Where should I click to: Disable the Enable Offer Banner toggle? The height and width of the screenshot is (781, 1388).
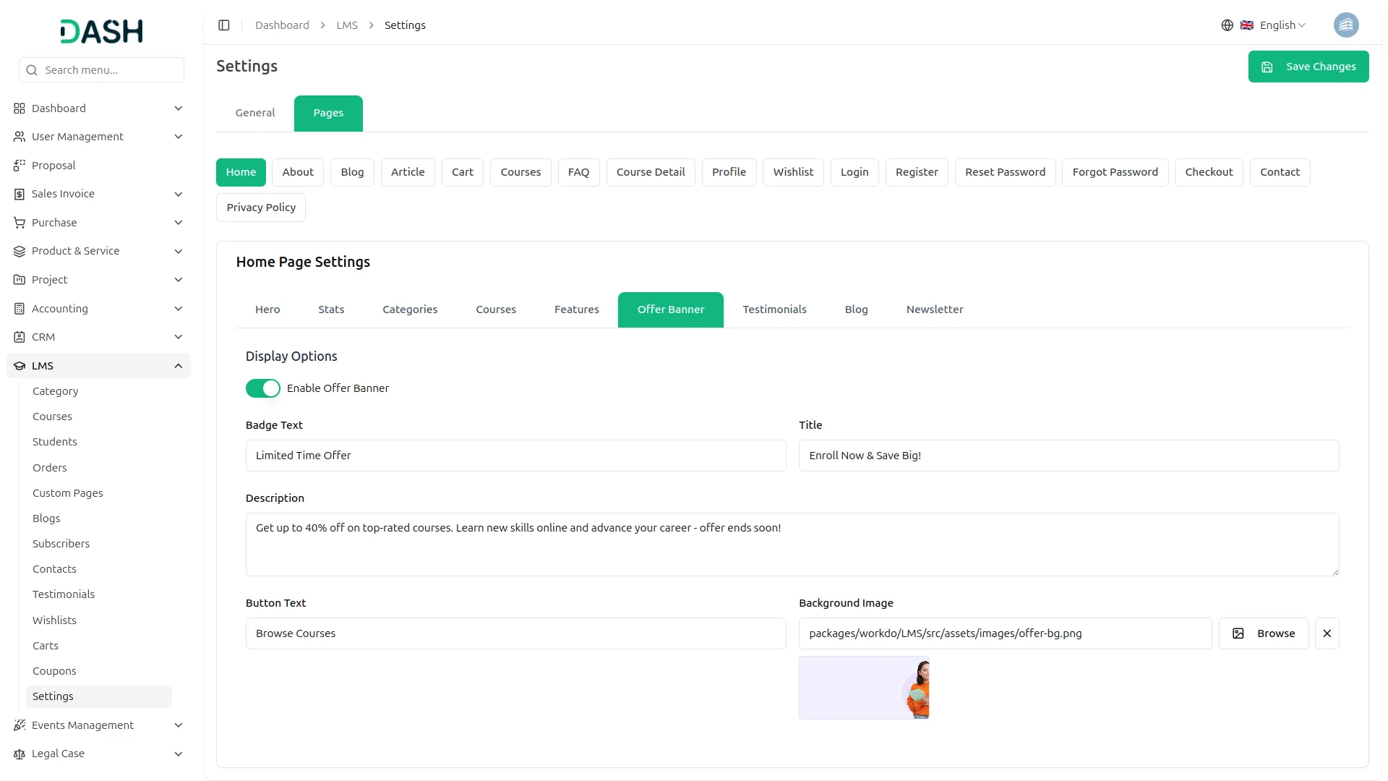point(262,388)
